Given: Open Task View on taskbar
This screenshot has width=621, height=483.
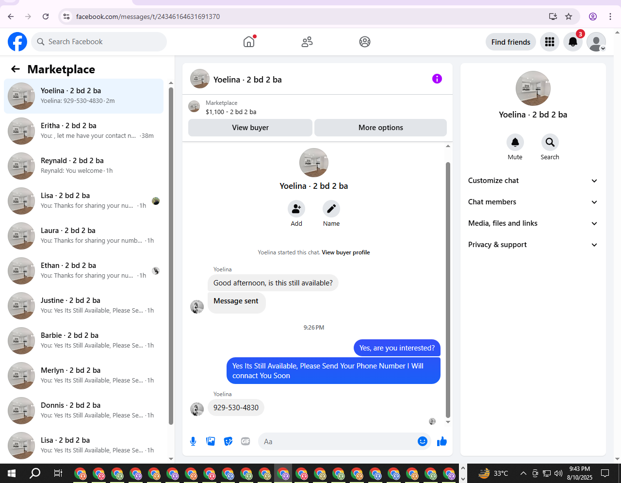Looking at the screenshot, I should 58,473.
